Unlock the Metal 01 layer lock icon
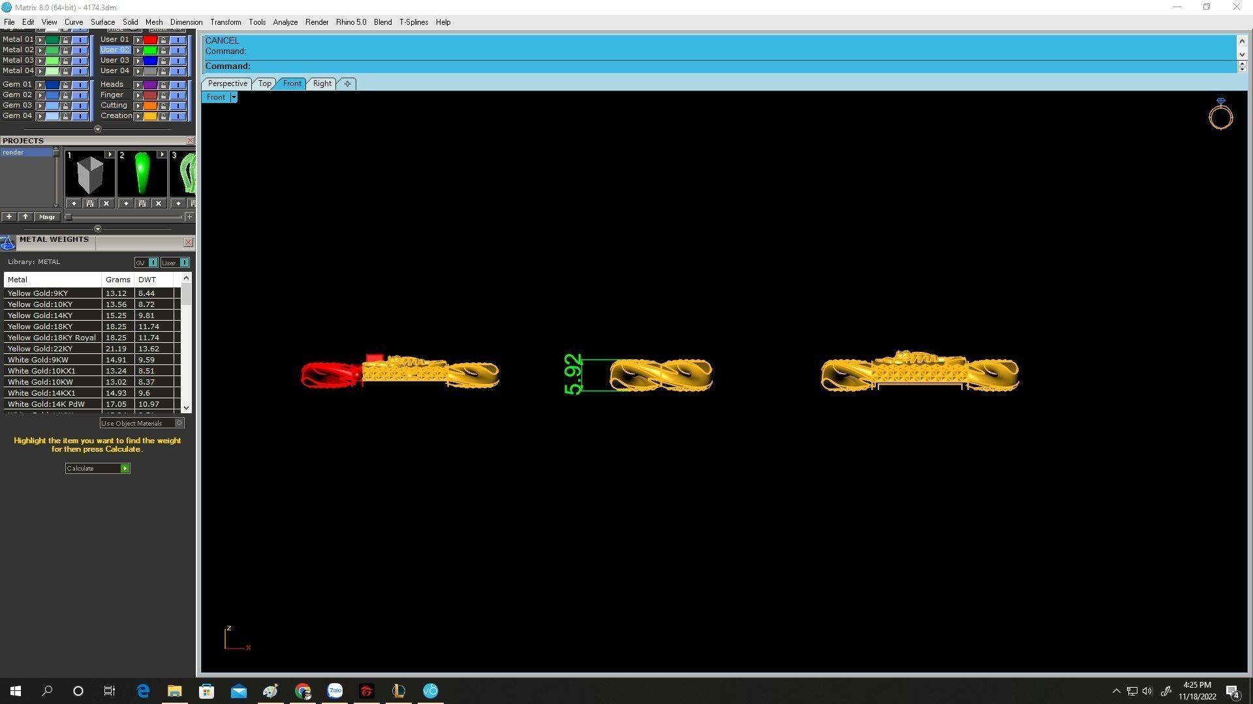The width and height of the screenshot is (1253, 704). pos(65,40)
